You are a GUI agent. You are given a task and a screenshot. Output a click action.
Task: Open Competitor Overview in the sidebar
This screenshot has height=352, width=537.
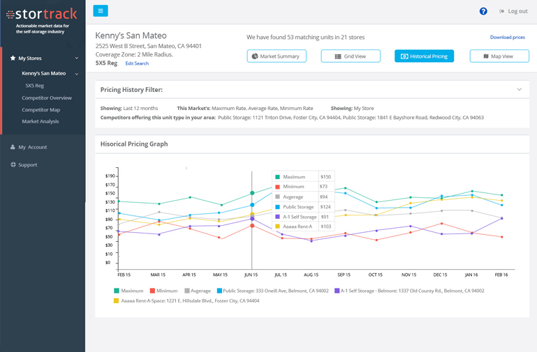click(x=47, y=98)
